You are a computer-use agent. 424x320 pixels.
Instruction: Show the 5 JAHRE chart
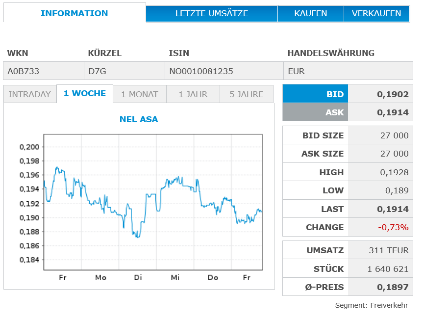point(247,94)
